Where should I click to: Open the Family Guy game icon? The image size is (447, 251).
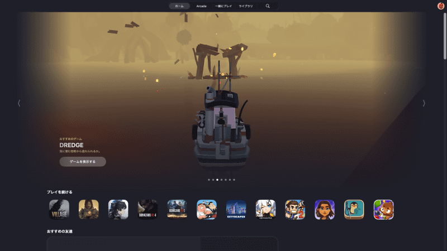coord(207,210)
